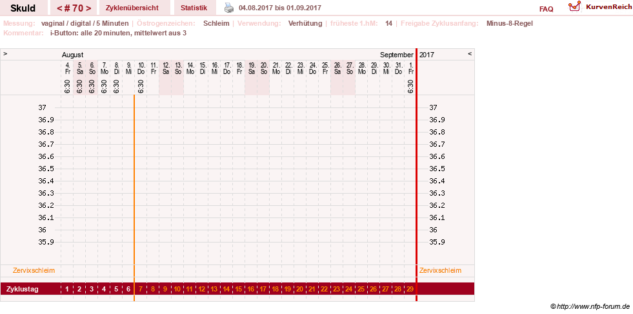
Task: Click the September month label
Action: 396,55
